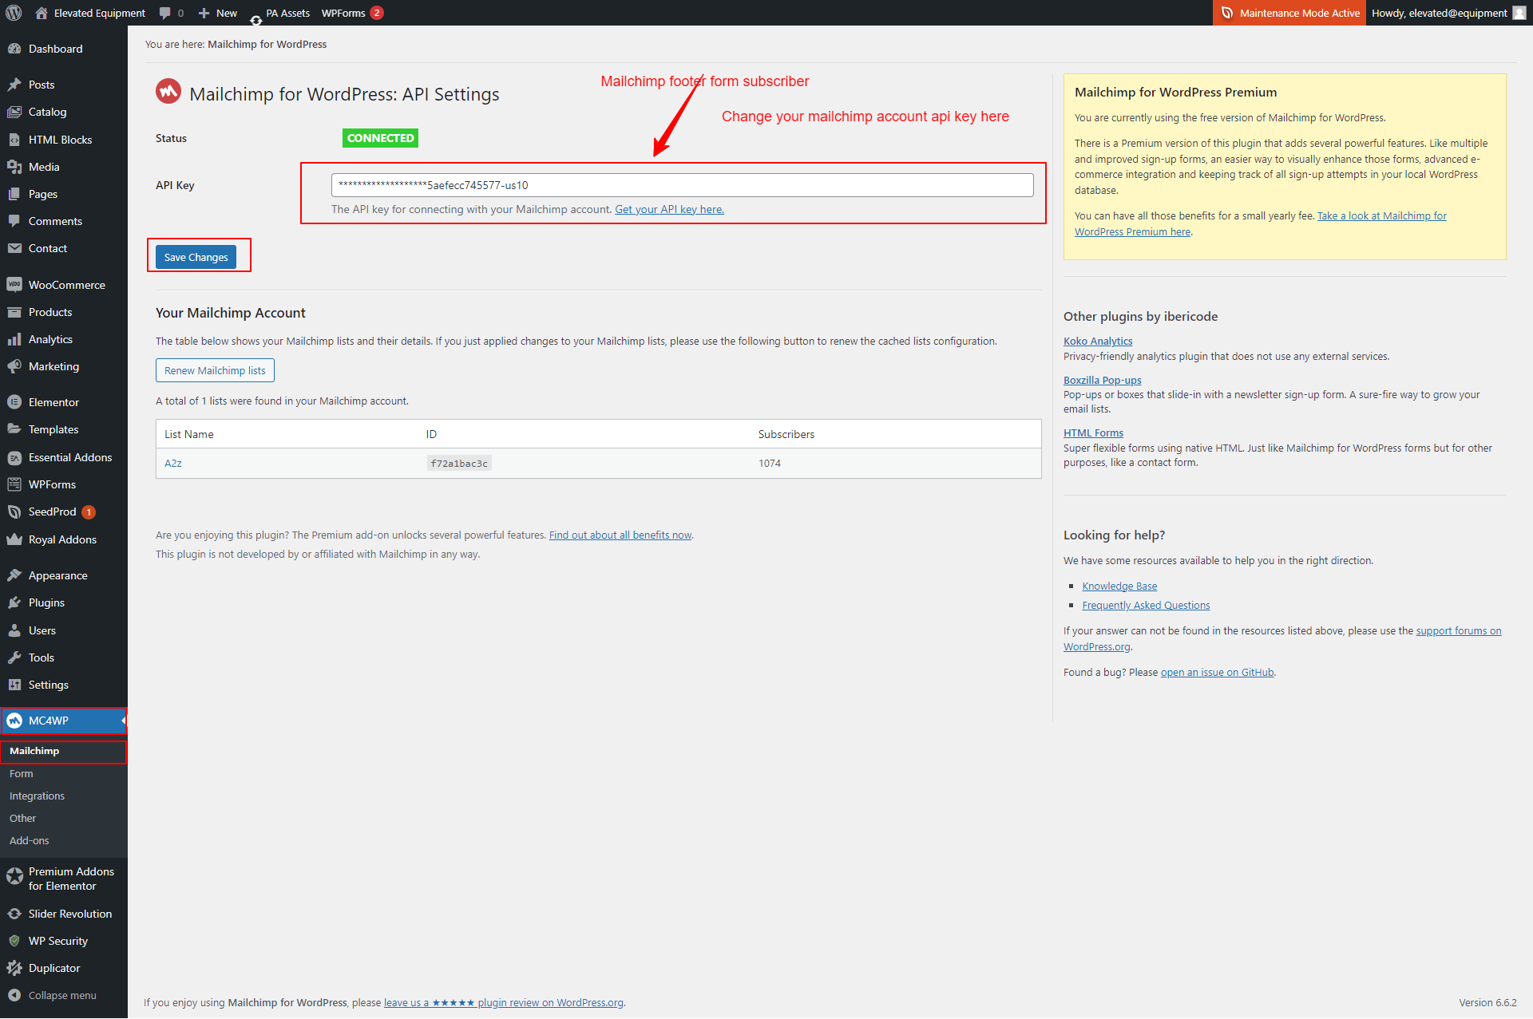Click the Get your API key here link
The image size is (1533, 1019).
pyautogui.click(x=669, y=209)
